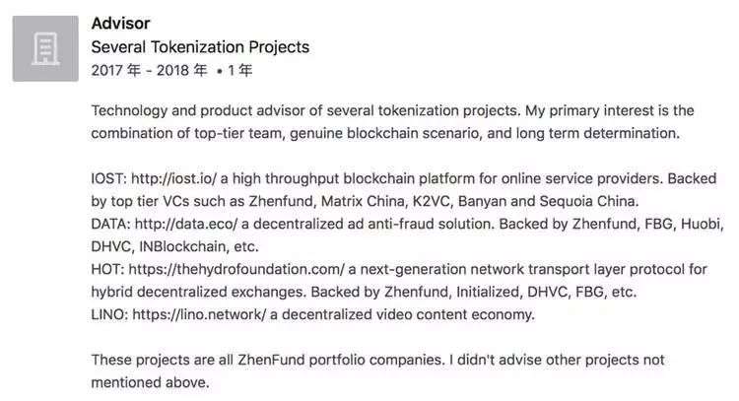Click the "LINO:" project label

[x=109, y=314]
